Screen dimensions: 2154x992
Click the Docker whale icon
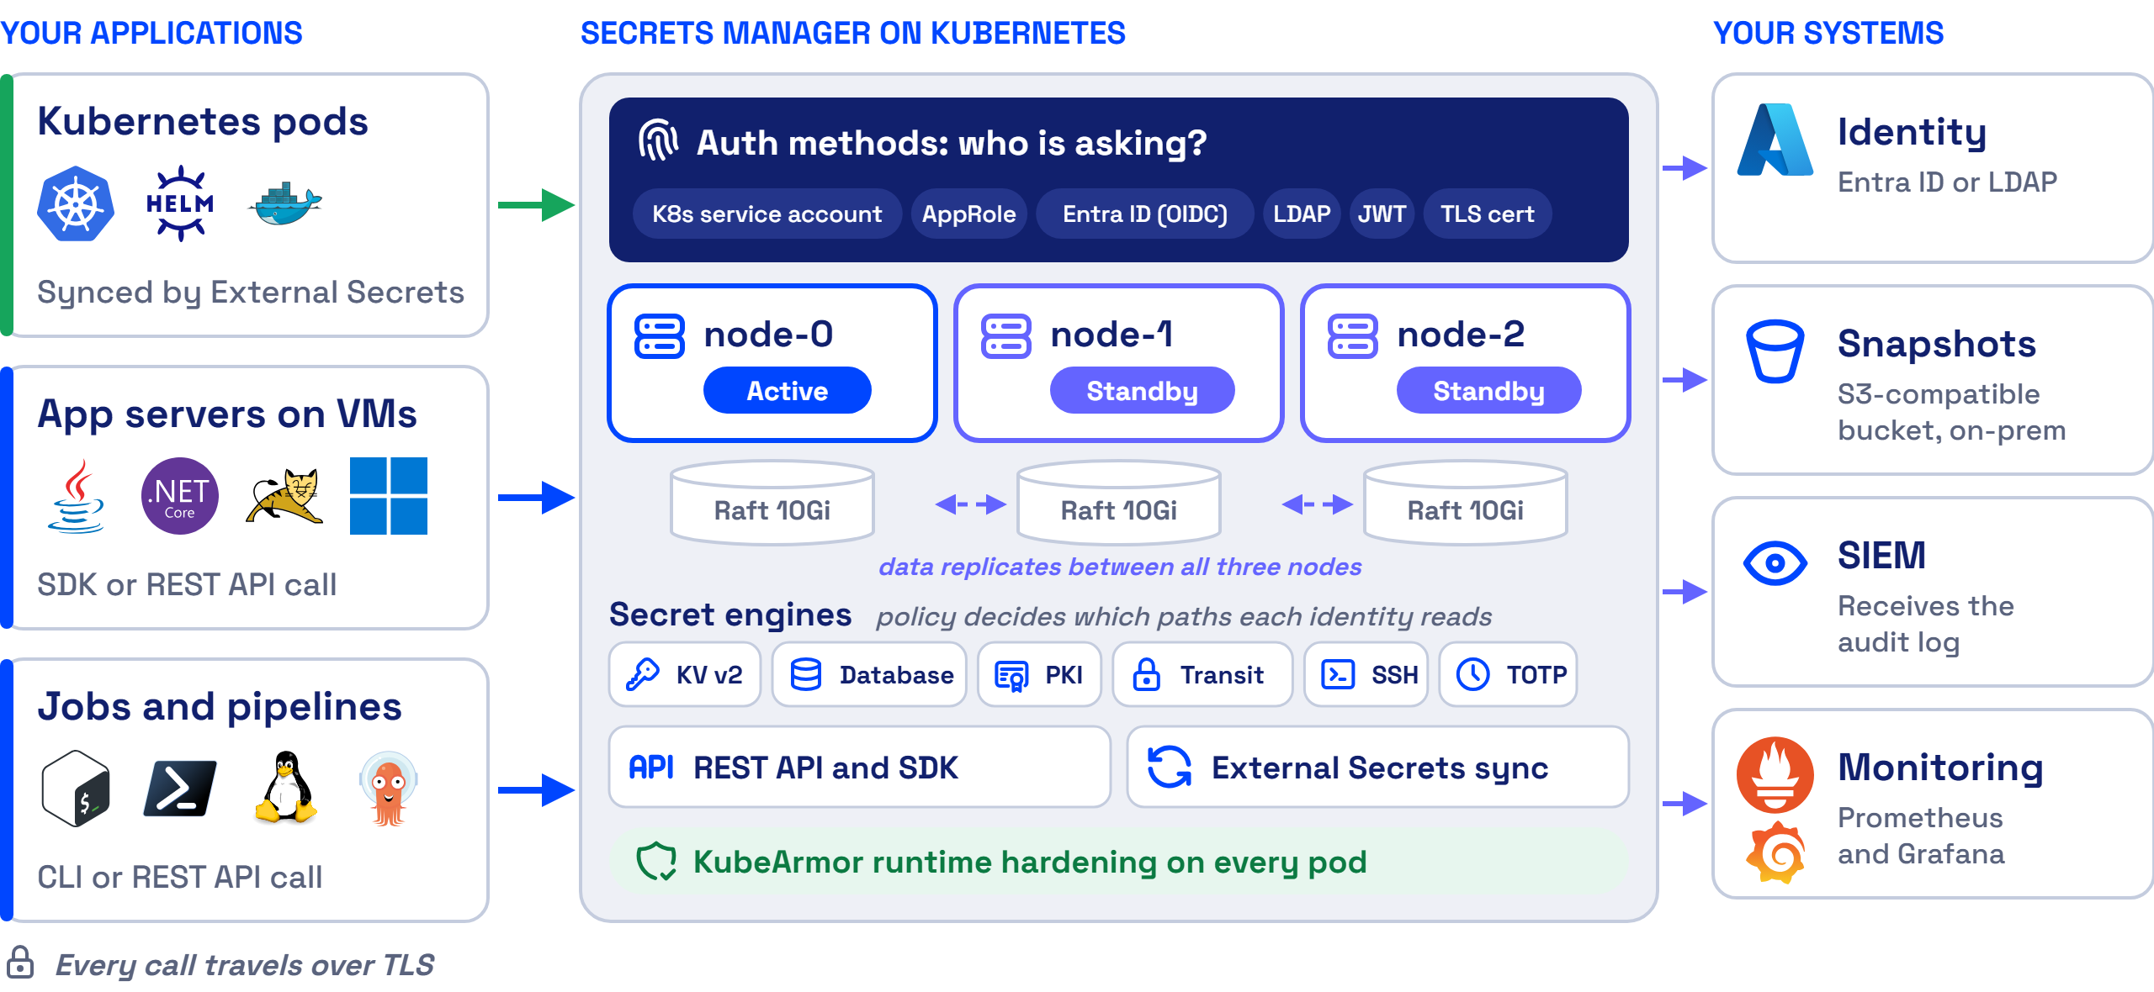coord(285,203)
